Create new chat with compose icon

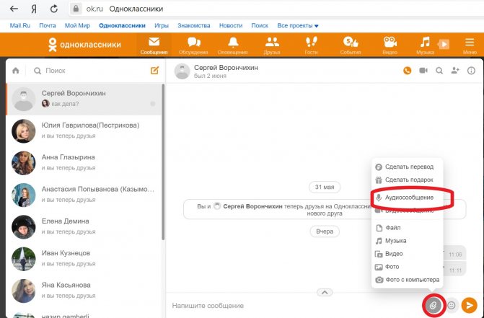pos(154,71)
